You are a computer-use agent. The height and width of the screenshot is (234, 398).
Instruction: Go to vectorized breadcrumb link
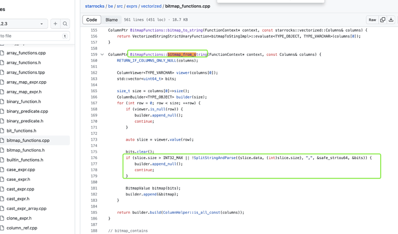pyautogui.click(x=151, y=6)
